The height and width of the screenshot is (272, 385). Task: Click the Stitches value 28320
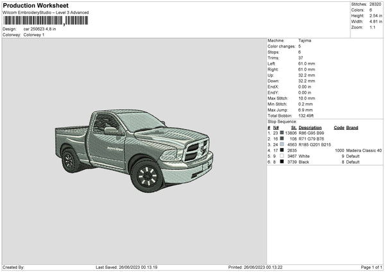pyautogui.click(x=375, y=4)
